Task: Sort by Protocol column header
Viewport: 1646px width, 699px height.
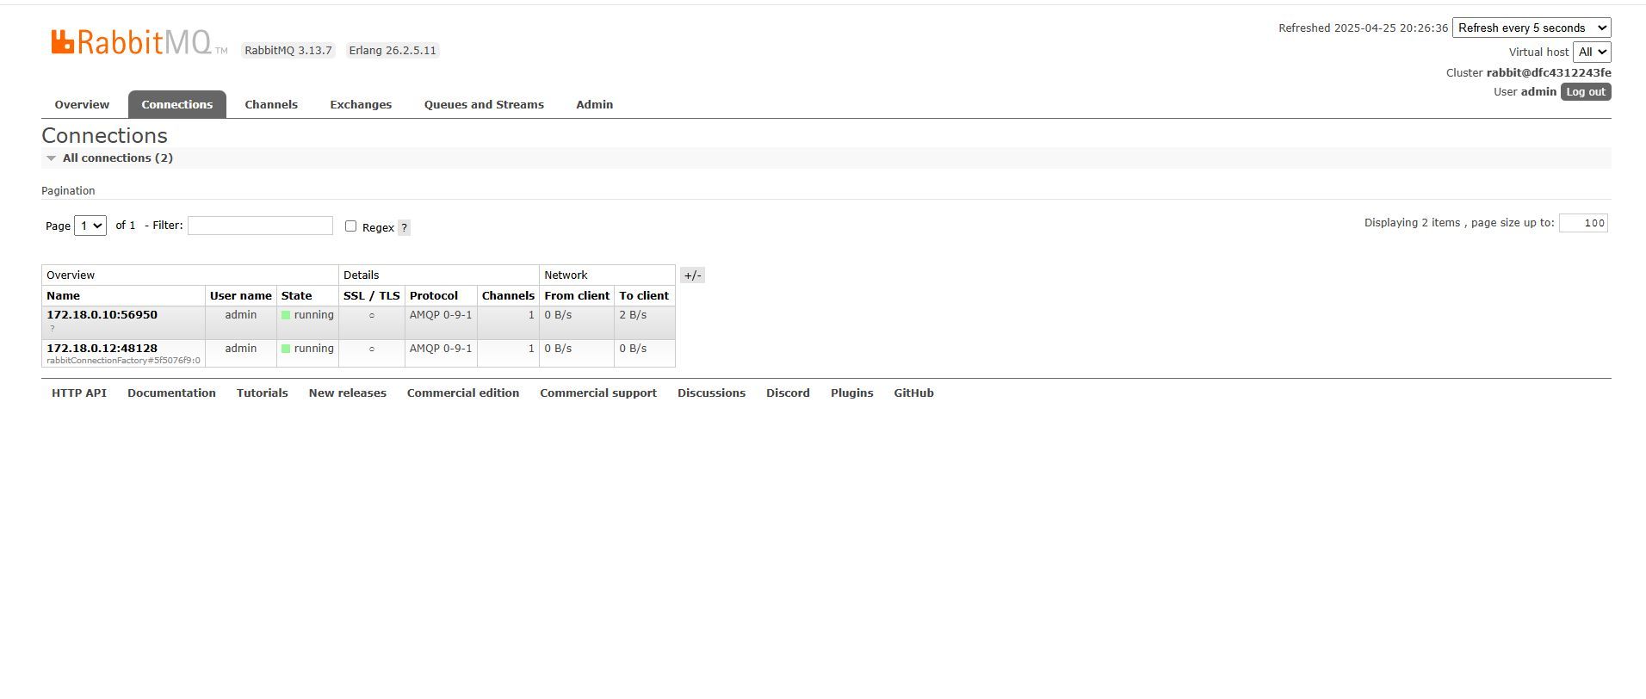Action: click(x=434, y=295)
